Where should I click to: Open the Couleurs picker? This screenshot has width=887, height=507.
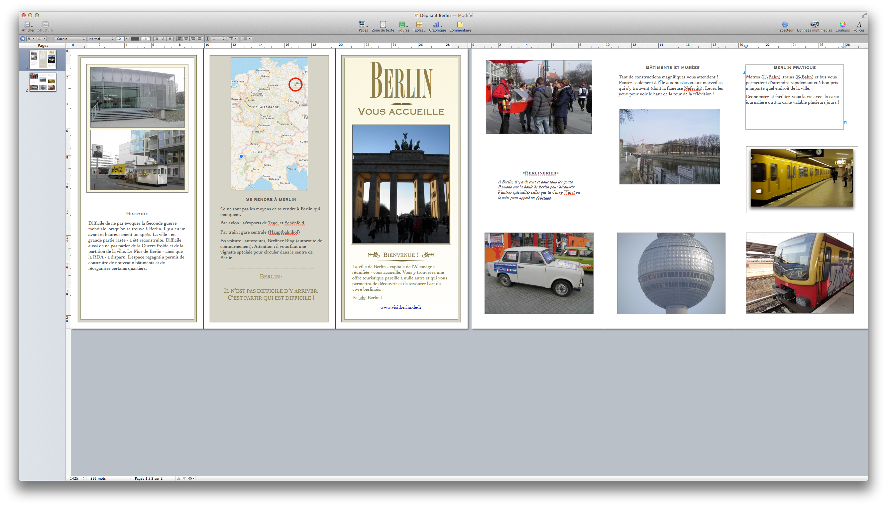[842, 24]
